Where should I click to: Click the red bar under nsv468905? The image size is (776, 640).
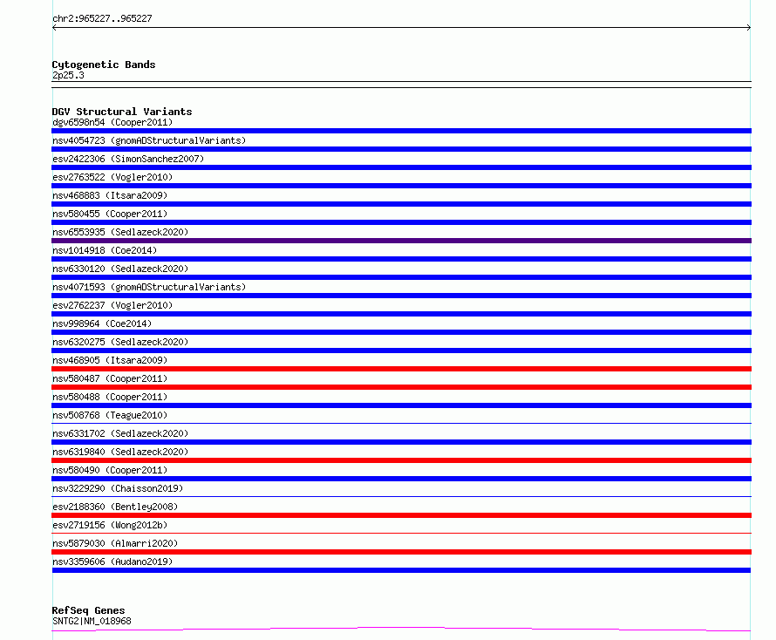401,369
